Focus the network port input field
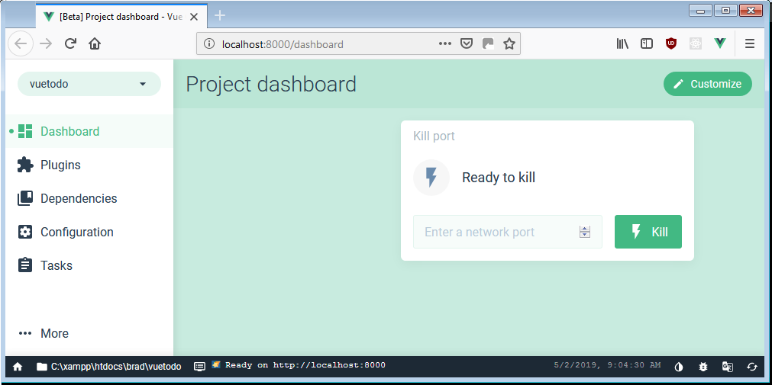 [x=507, y=232]
